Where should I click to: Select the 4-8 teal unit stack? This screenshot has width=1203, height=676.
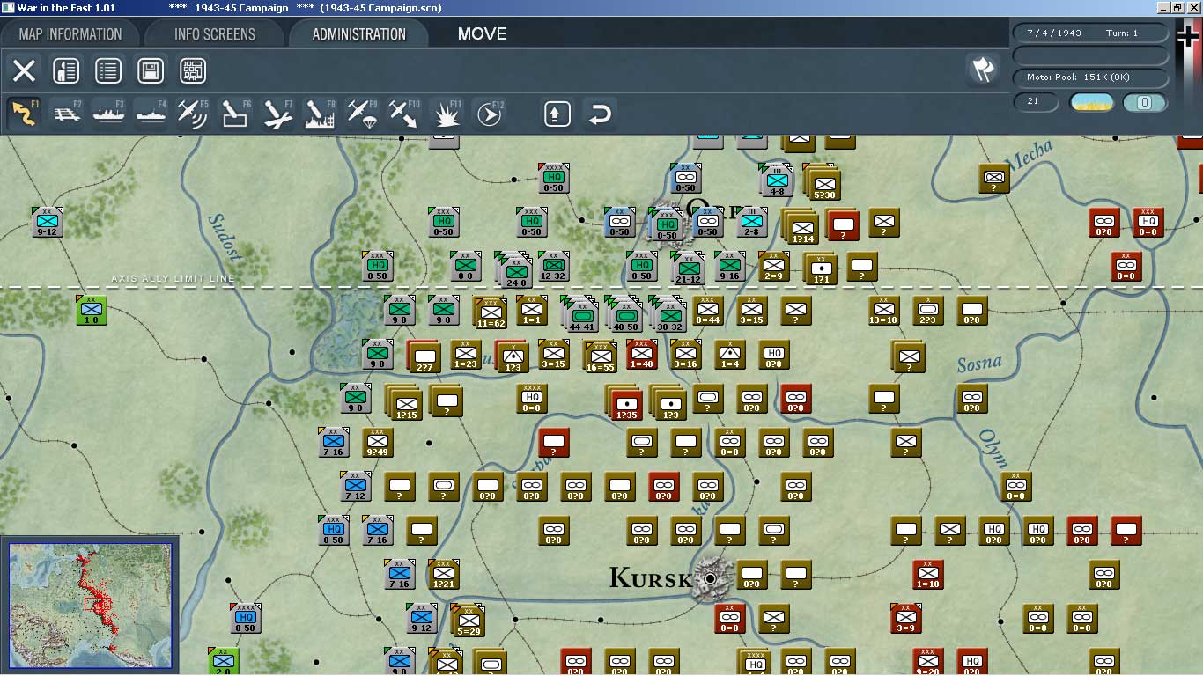pyautogui.click(x=776, y=180)
